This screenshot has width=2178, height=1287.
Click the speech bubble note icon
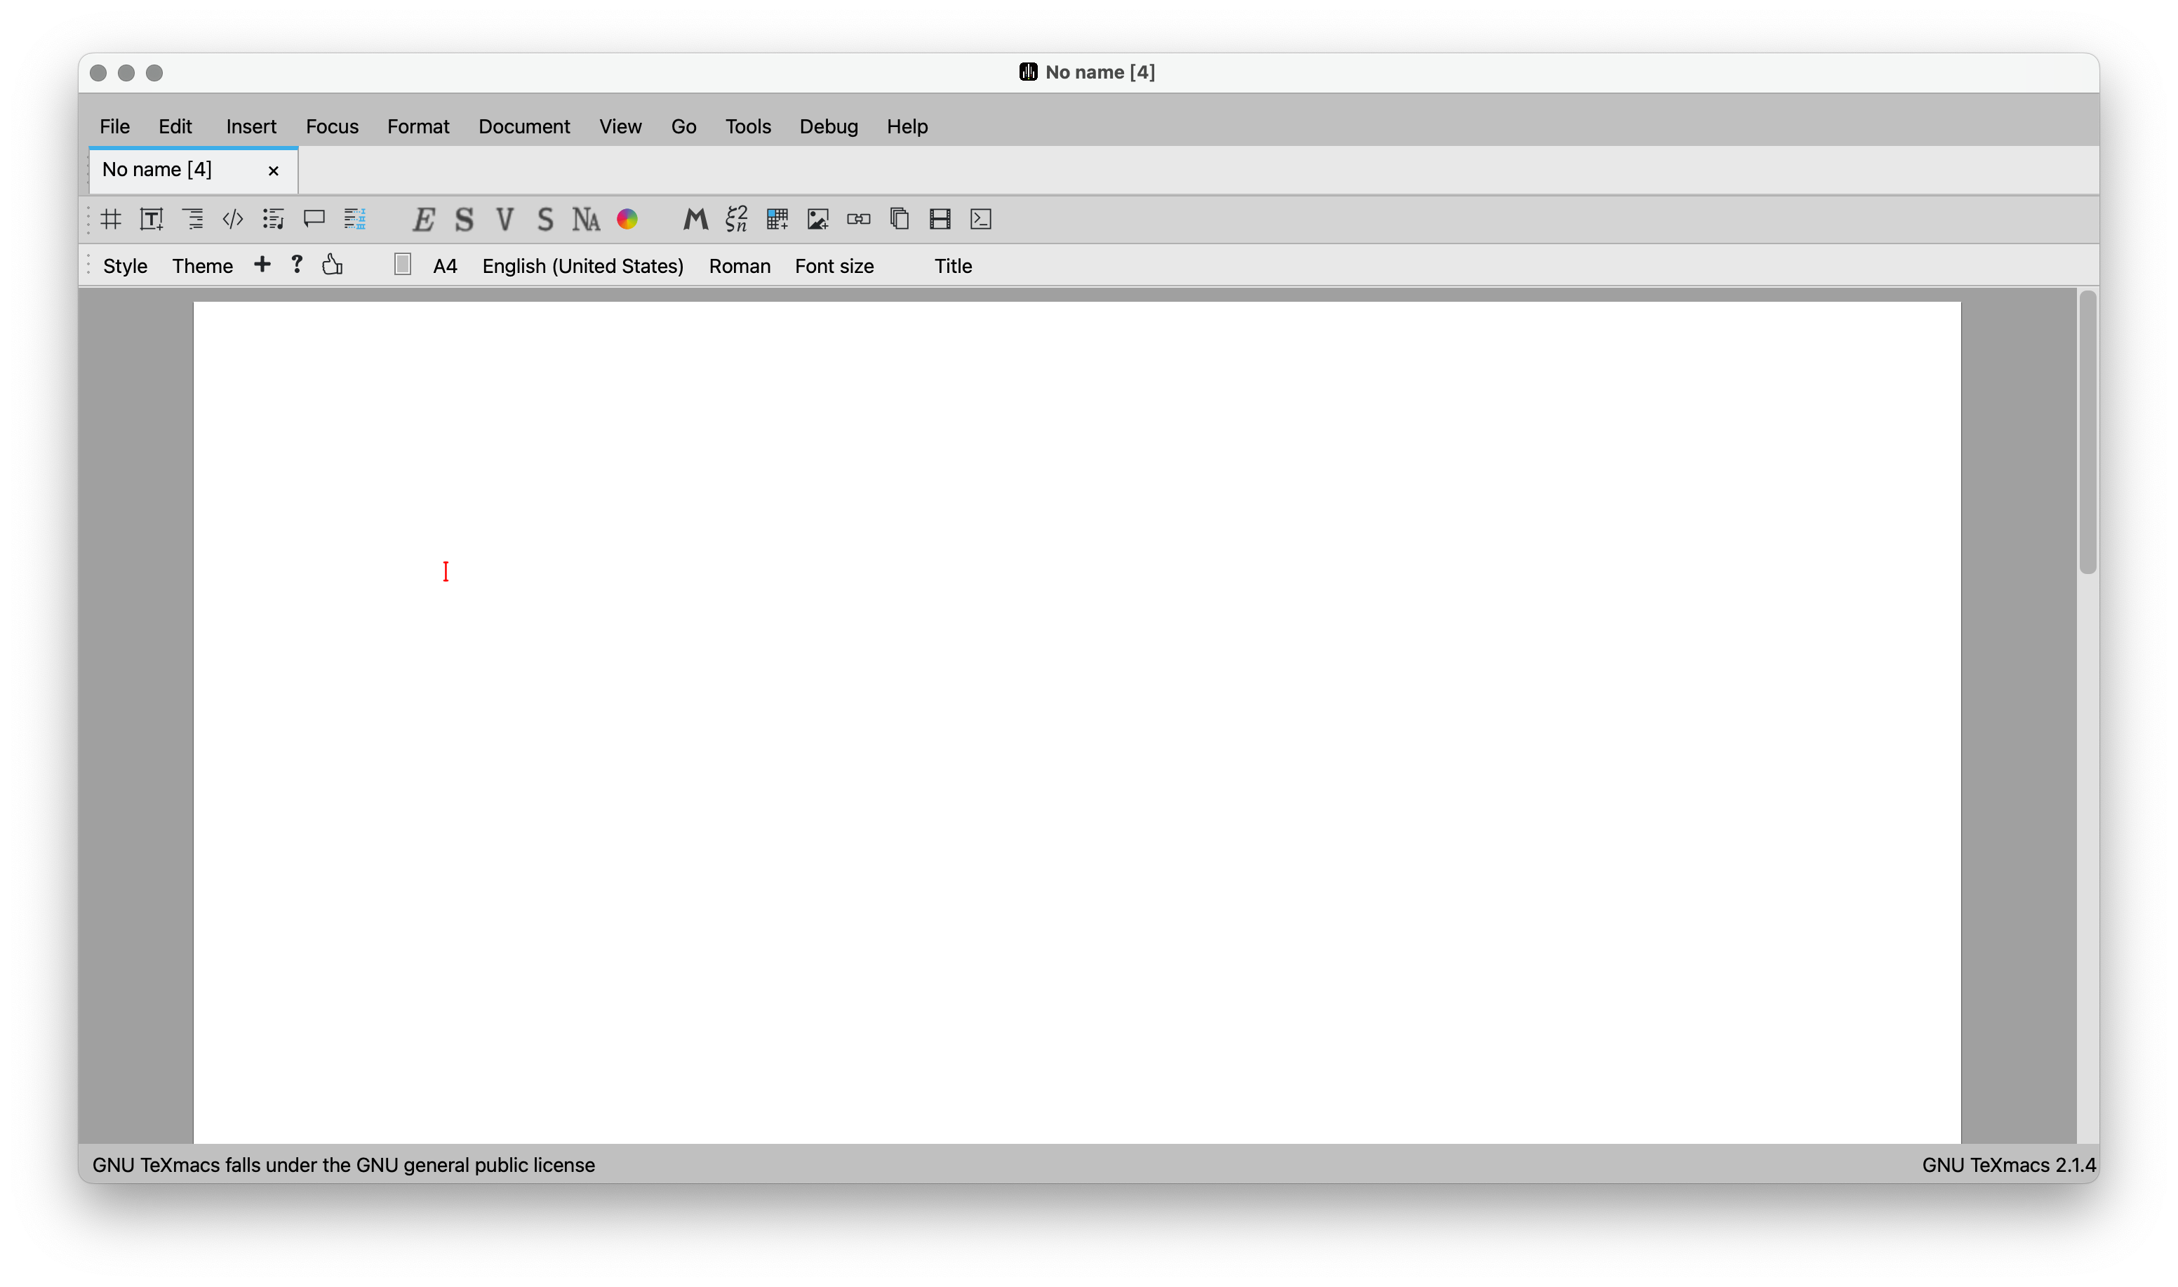pyautogui.click(x=314, y=220)
